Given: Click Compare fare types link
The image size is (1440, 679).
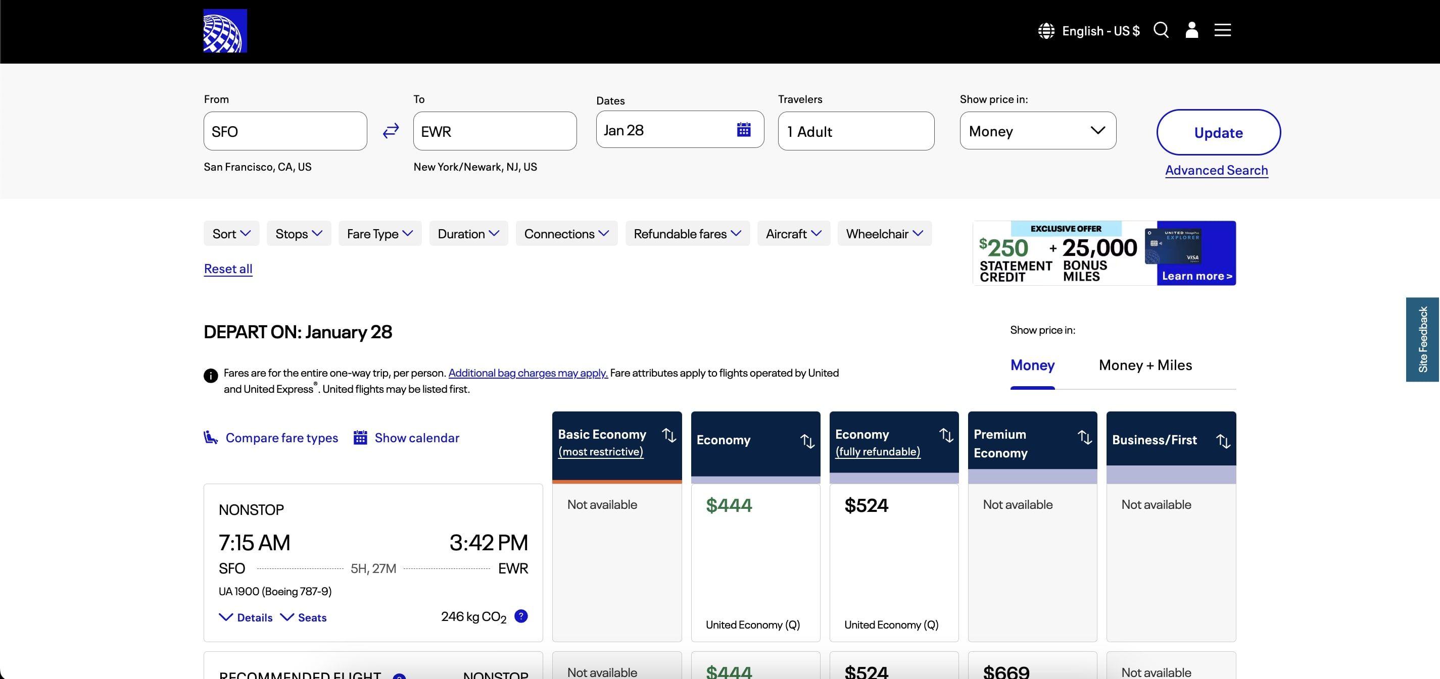Looking at the screenshot, I should point(282,438).
